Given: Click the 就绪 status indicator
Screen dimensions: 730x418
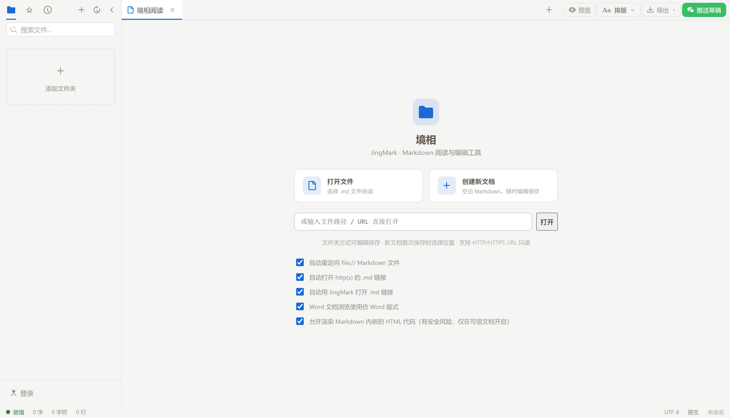Looking at the screenshot, I should click(x=15, y=412).
